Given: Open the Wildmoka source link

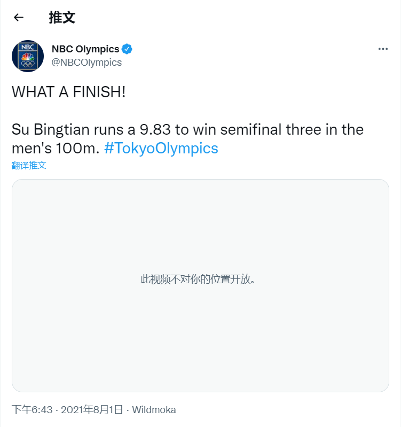Looking at the screenshot, I should click(154, 410).
